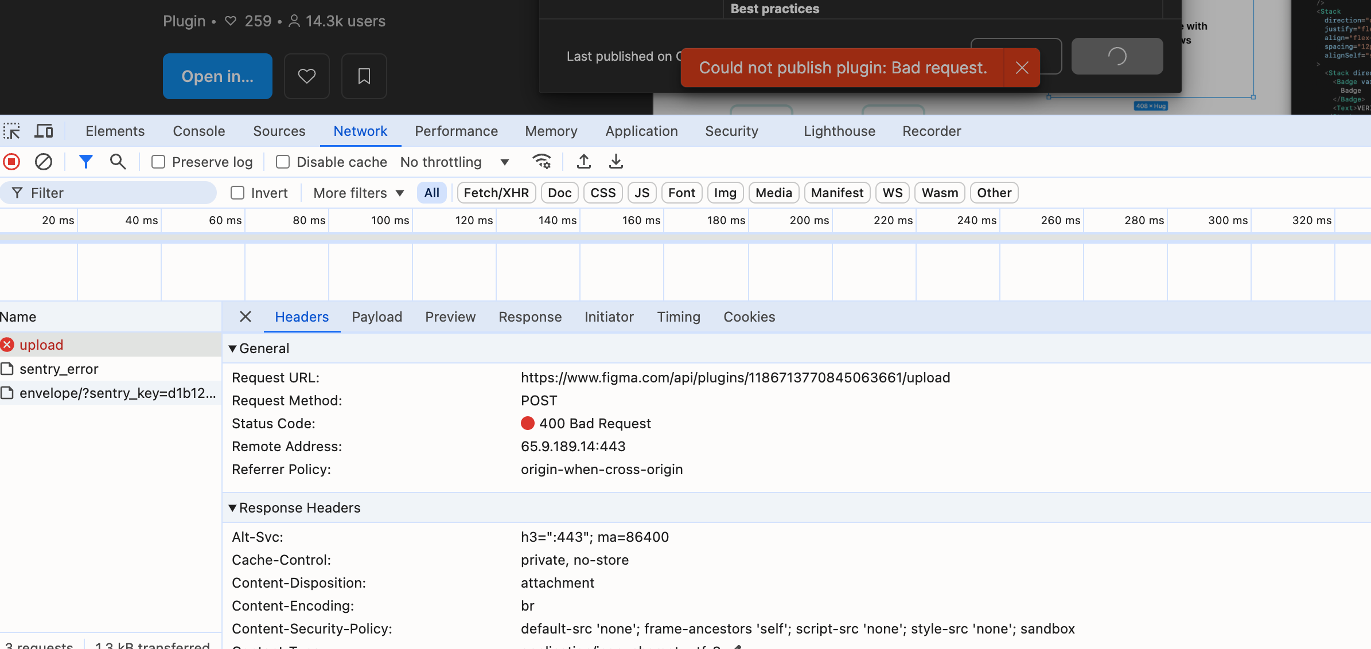Open the Cookies tab of the request
This screenshot has height=649, width=1371.
(x=749, y=317)
